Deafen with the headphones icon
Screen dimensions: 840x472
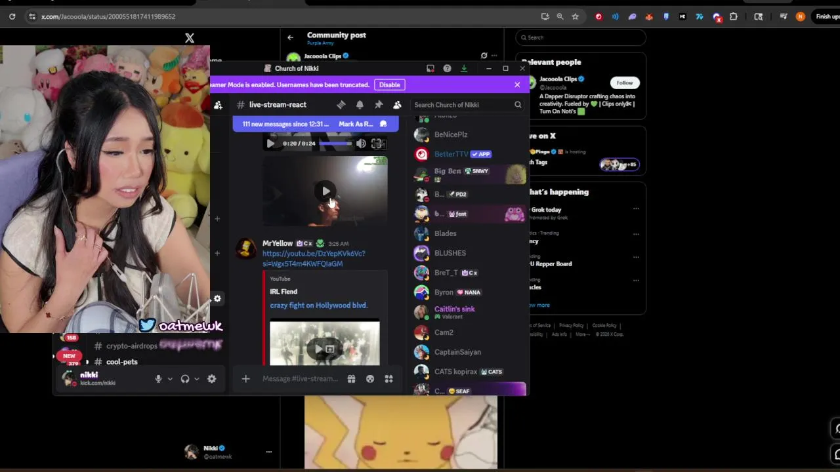[x=185, y=378]
